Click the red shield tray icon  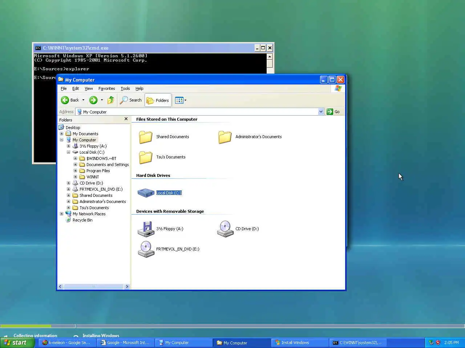tap(438, 343)
